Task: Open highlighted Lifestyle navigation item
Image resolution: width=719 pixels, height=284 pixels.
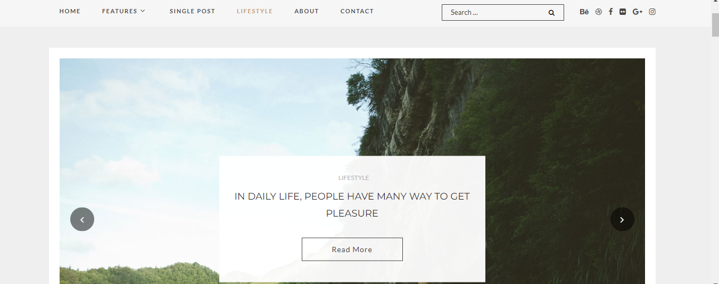Action: click(255, 11)
